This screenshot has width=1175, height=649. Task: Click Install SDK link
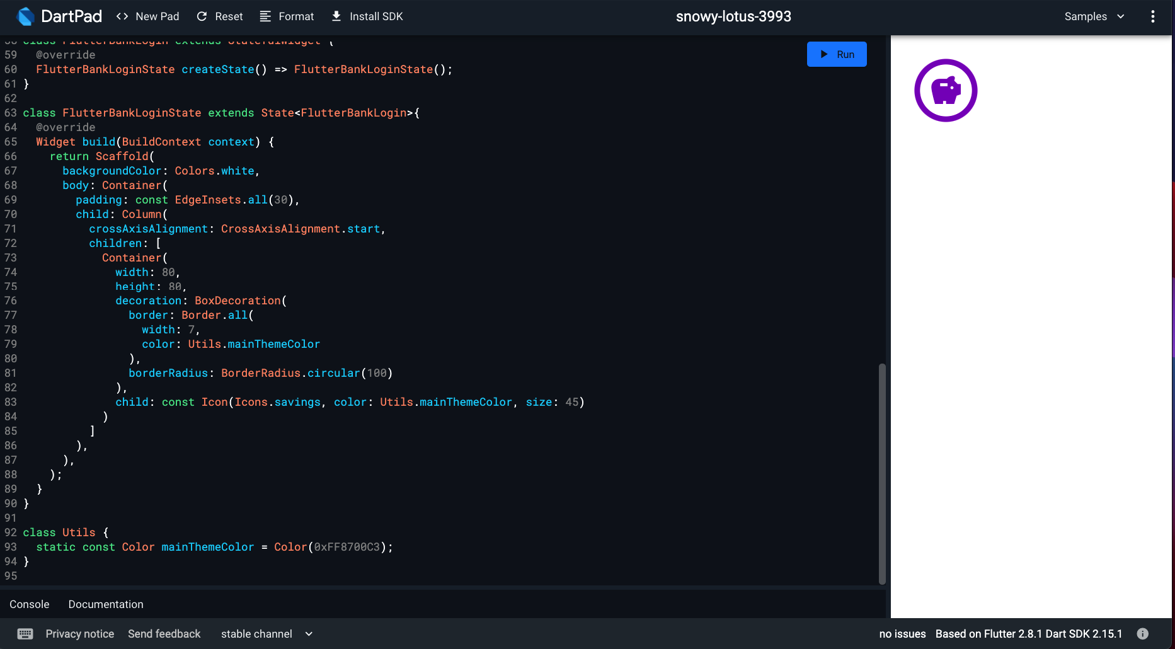[367, 16]
